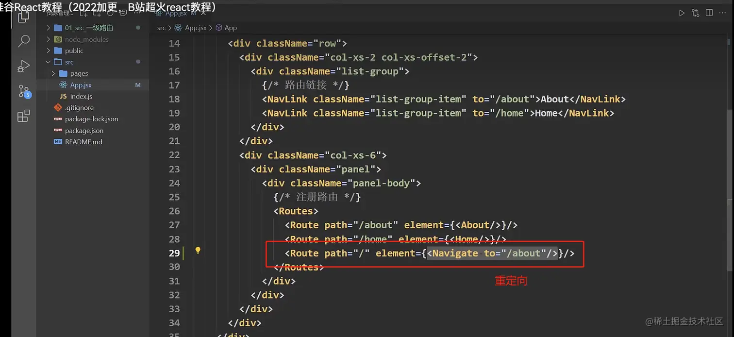Collapse the src folder chevron

(x=48, y=62)
